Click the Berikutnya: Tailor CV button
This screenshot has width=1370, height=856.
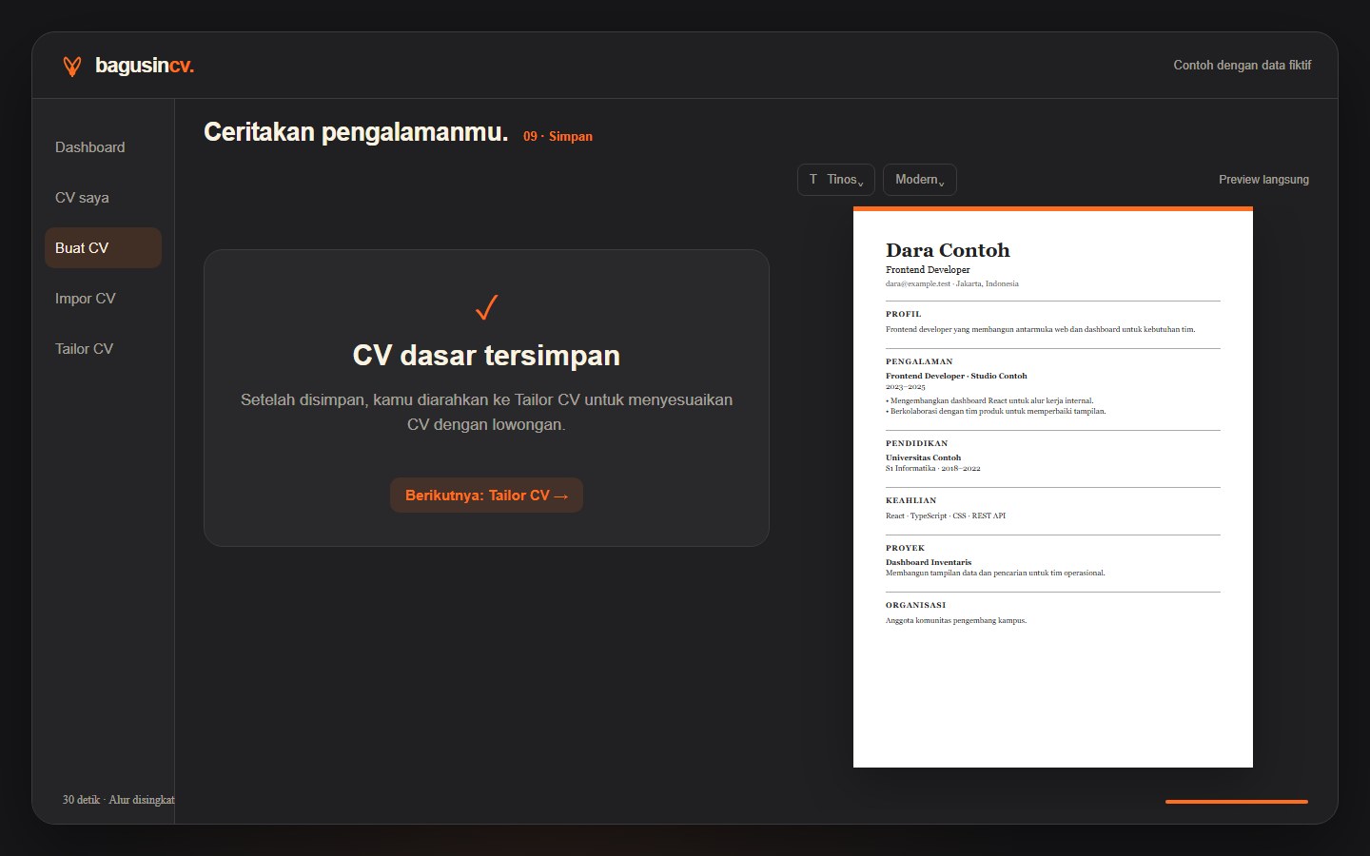(486, 496)
